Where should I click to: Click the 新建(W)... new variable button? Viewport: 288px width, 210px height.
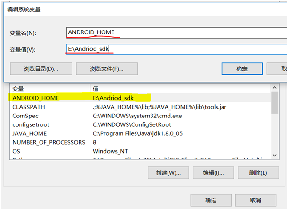pos(168,172)
